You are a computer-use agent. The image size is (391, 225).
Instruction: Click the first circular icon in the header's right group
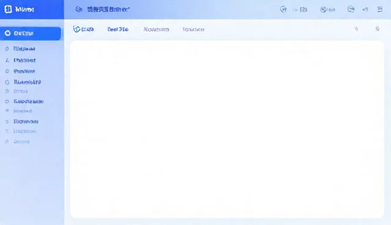coord(283,10)
